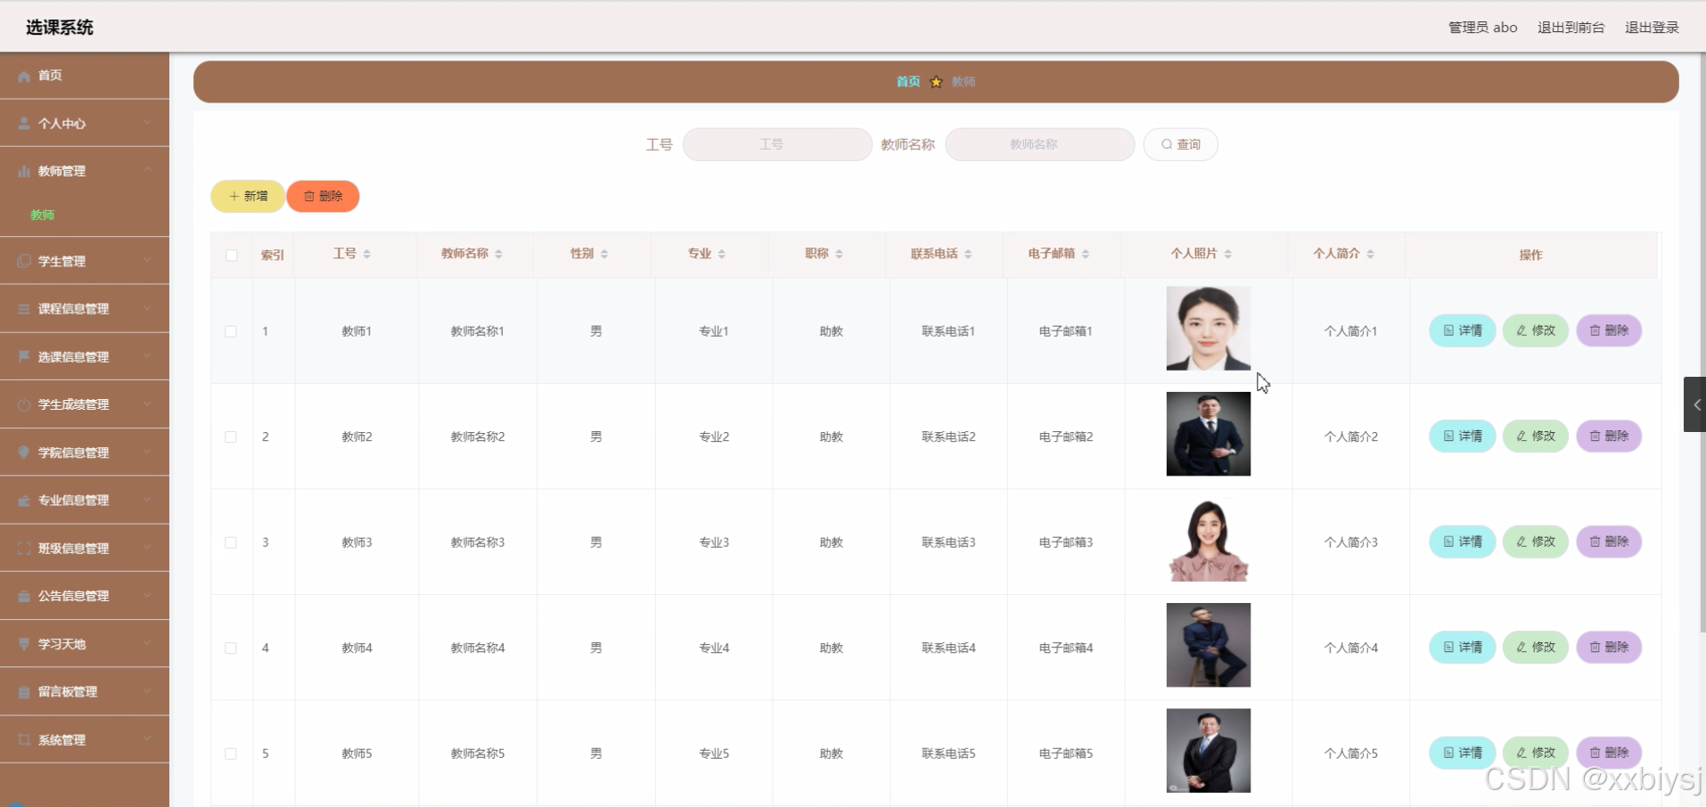The image size is (1706, 807).
Task: Click 修改 on the 教师2 row
Action: point(1535,436)
